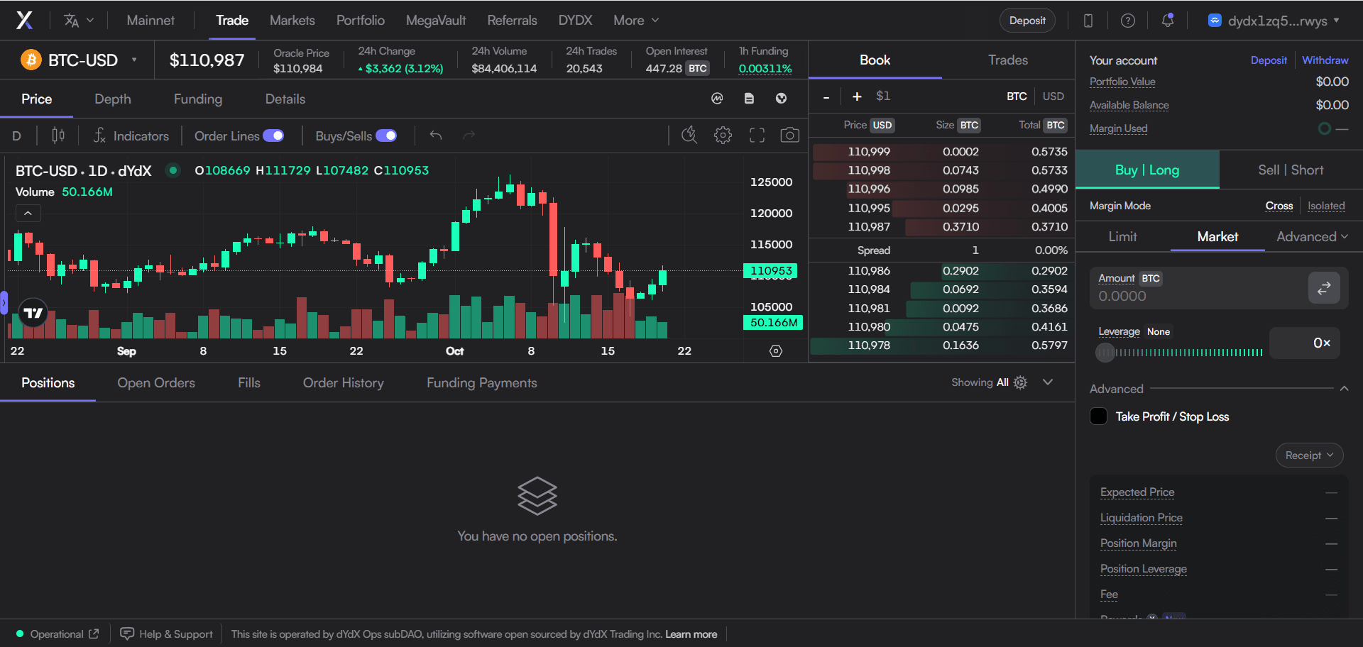Switch to the Trades tab
The height and width of the screenshot is (647, 1363).
click(1007, 60)
